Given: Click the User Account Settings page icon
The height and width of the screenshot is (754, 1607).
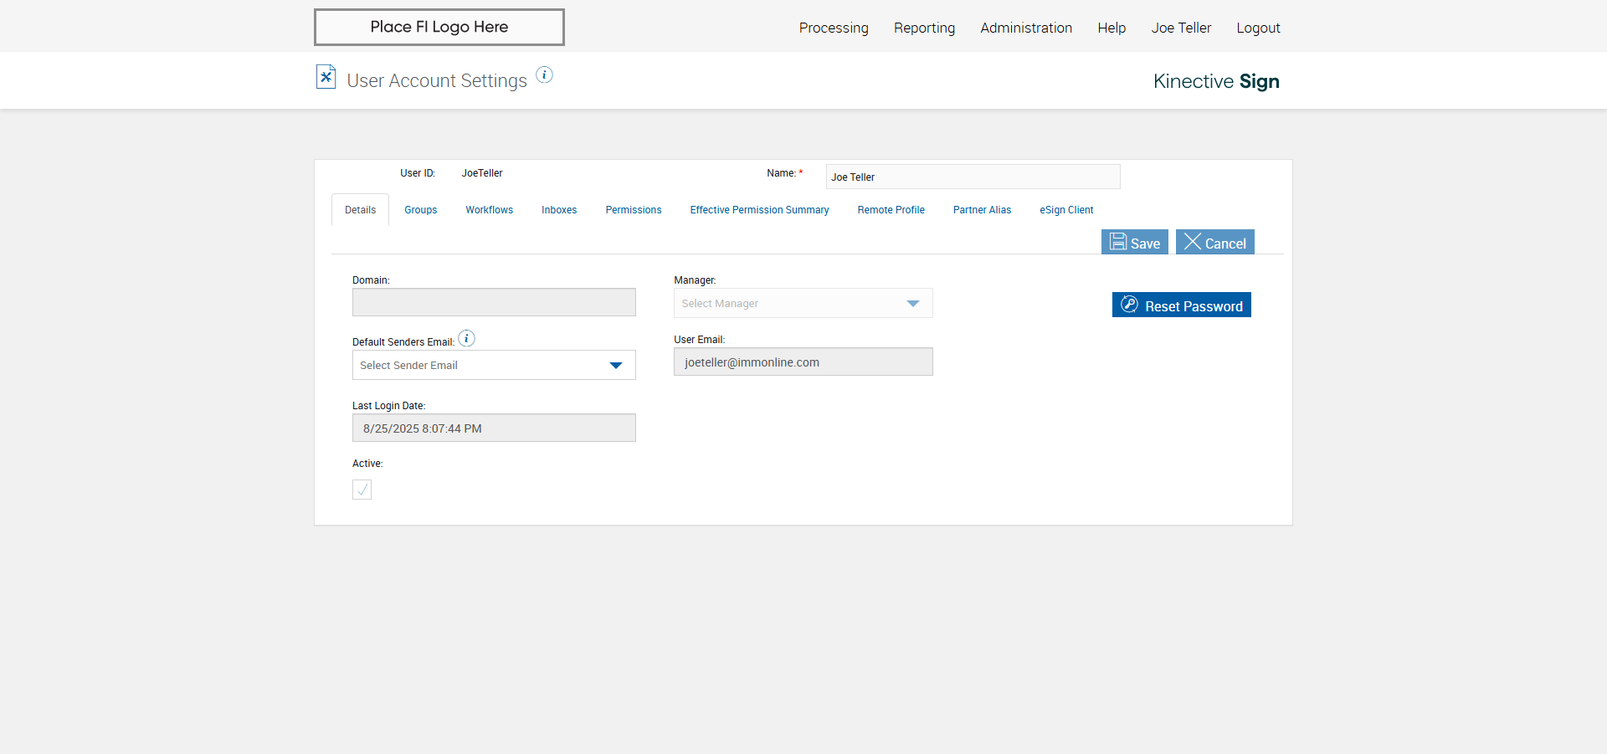Looking at the screenshot, I should [326, 77].
